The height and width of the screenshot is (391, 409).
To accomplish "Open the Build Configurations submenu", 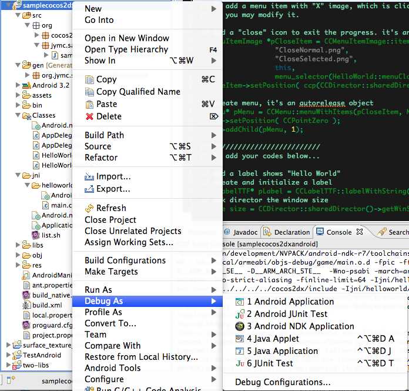I will (147, 260).
